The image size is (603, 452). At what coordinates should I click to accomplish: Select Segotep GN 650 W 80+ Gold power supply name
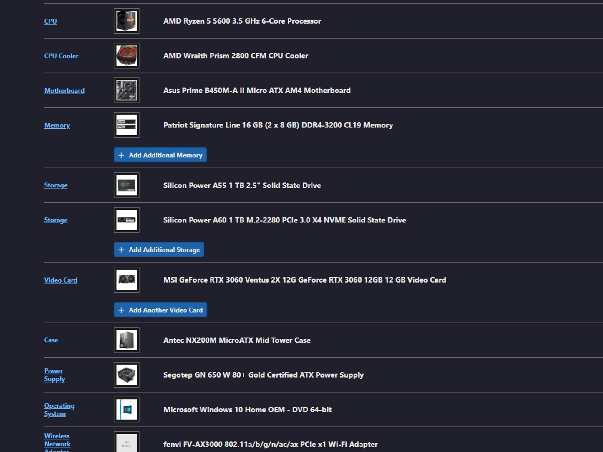pyautogui.click(x=264, y=375)
